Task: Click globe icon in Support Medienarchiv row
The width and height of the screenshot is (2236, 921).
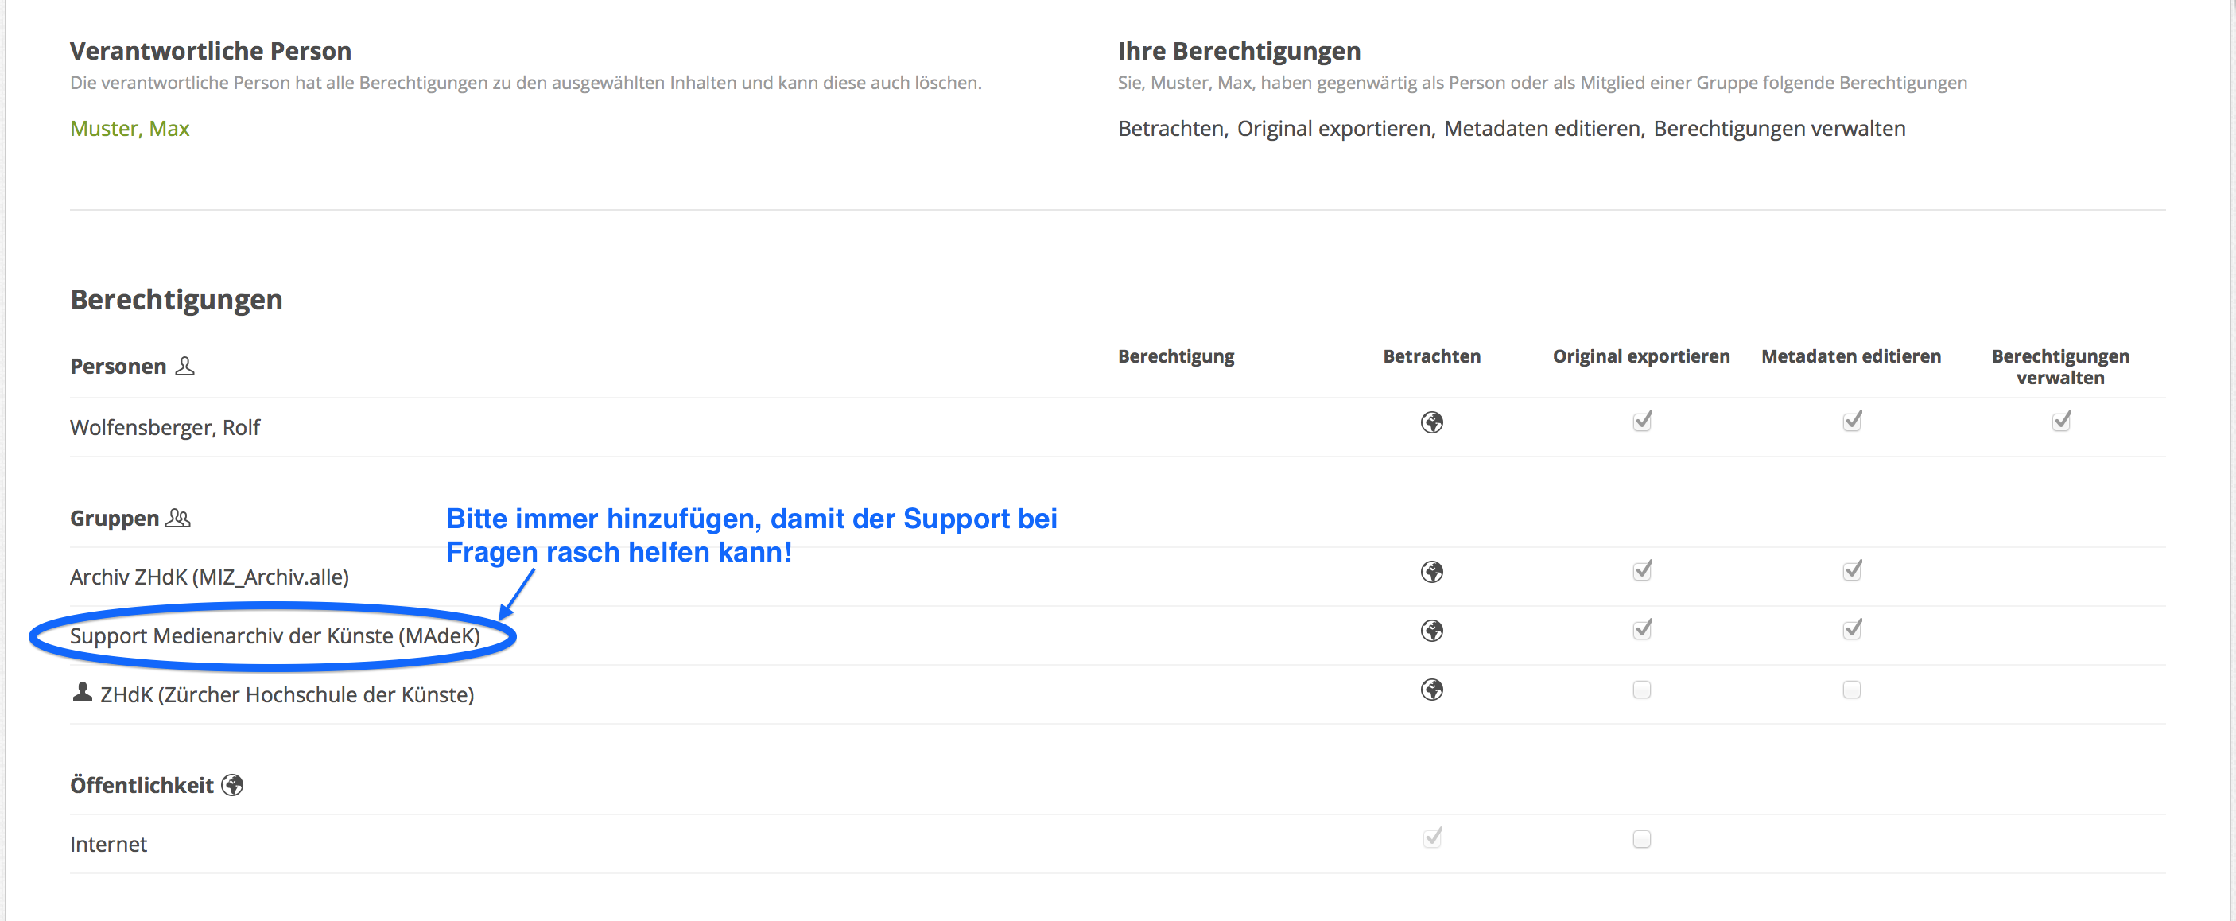Action: [1431, 631]
